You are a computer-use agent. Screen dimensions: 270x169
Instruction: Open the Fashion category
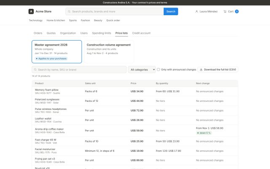coord(85,20)
